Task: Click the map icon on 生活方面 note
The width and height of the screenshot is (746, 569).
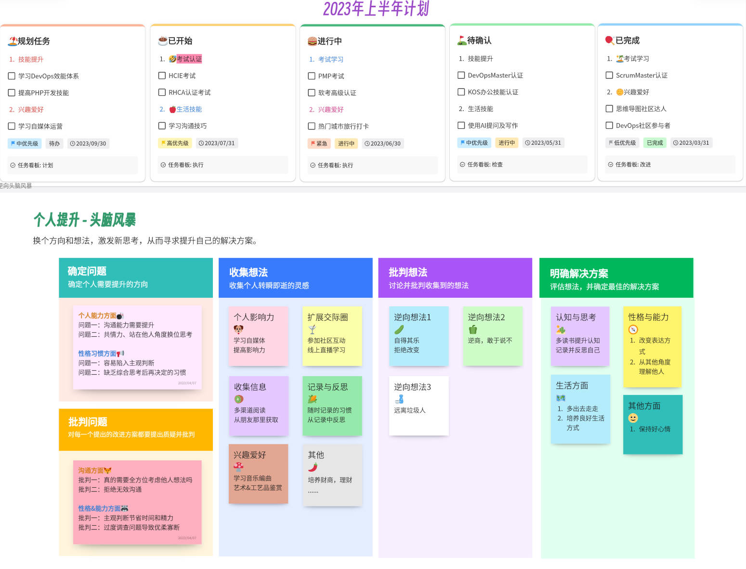Action: [x=561, y=398]
